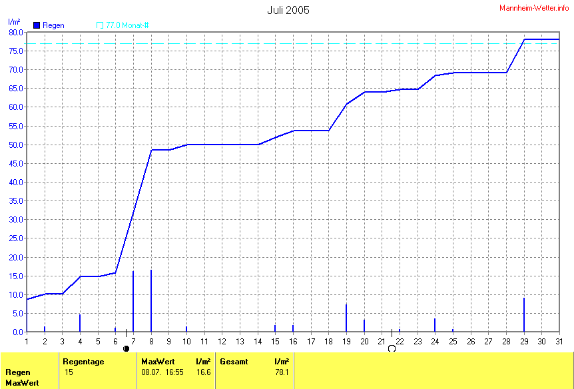Click the Gesamt value 78.1
This screenshot has width=574, height=389.
coord(281,372)
